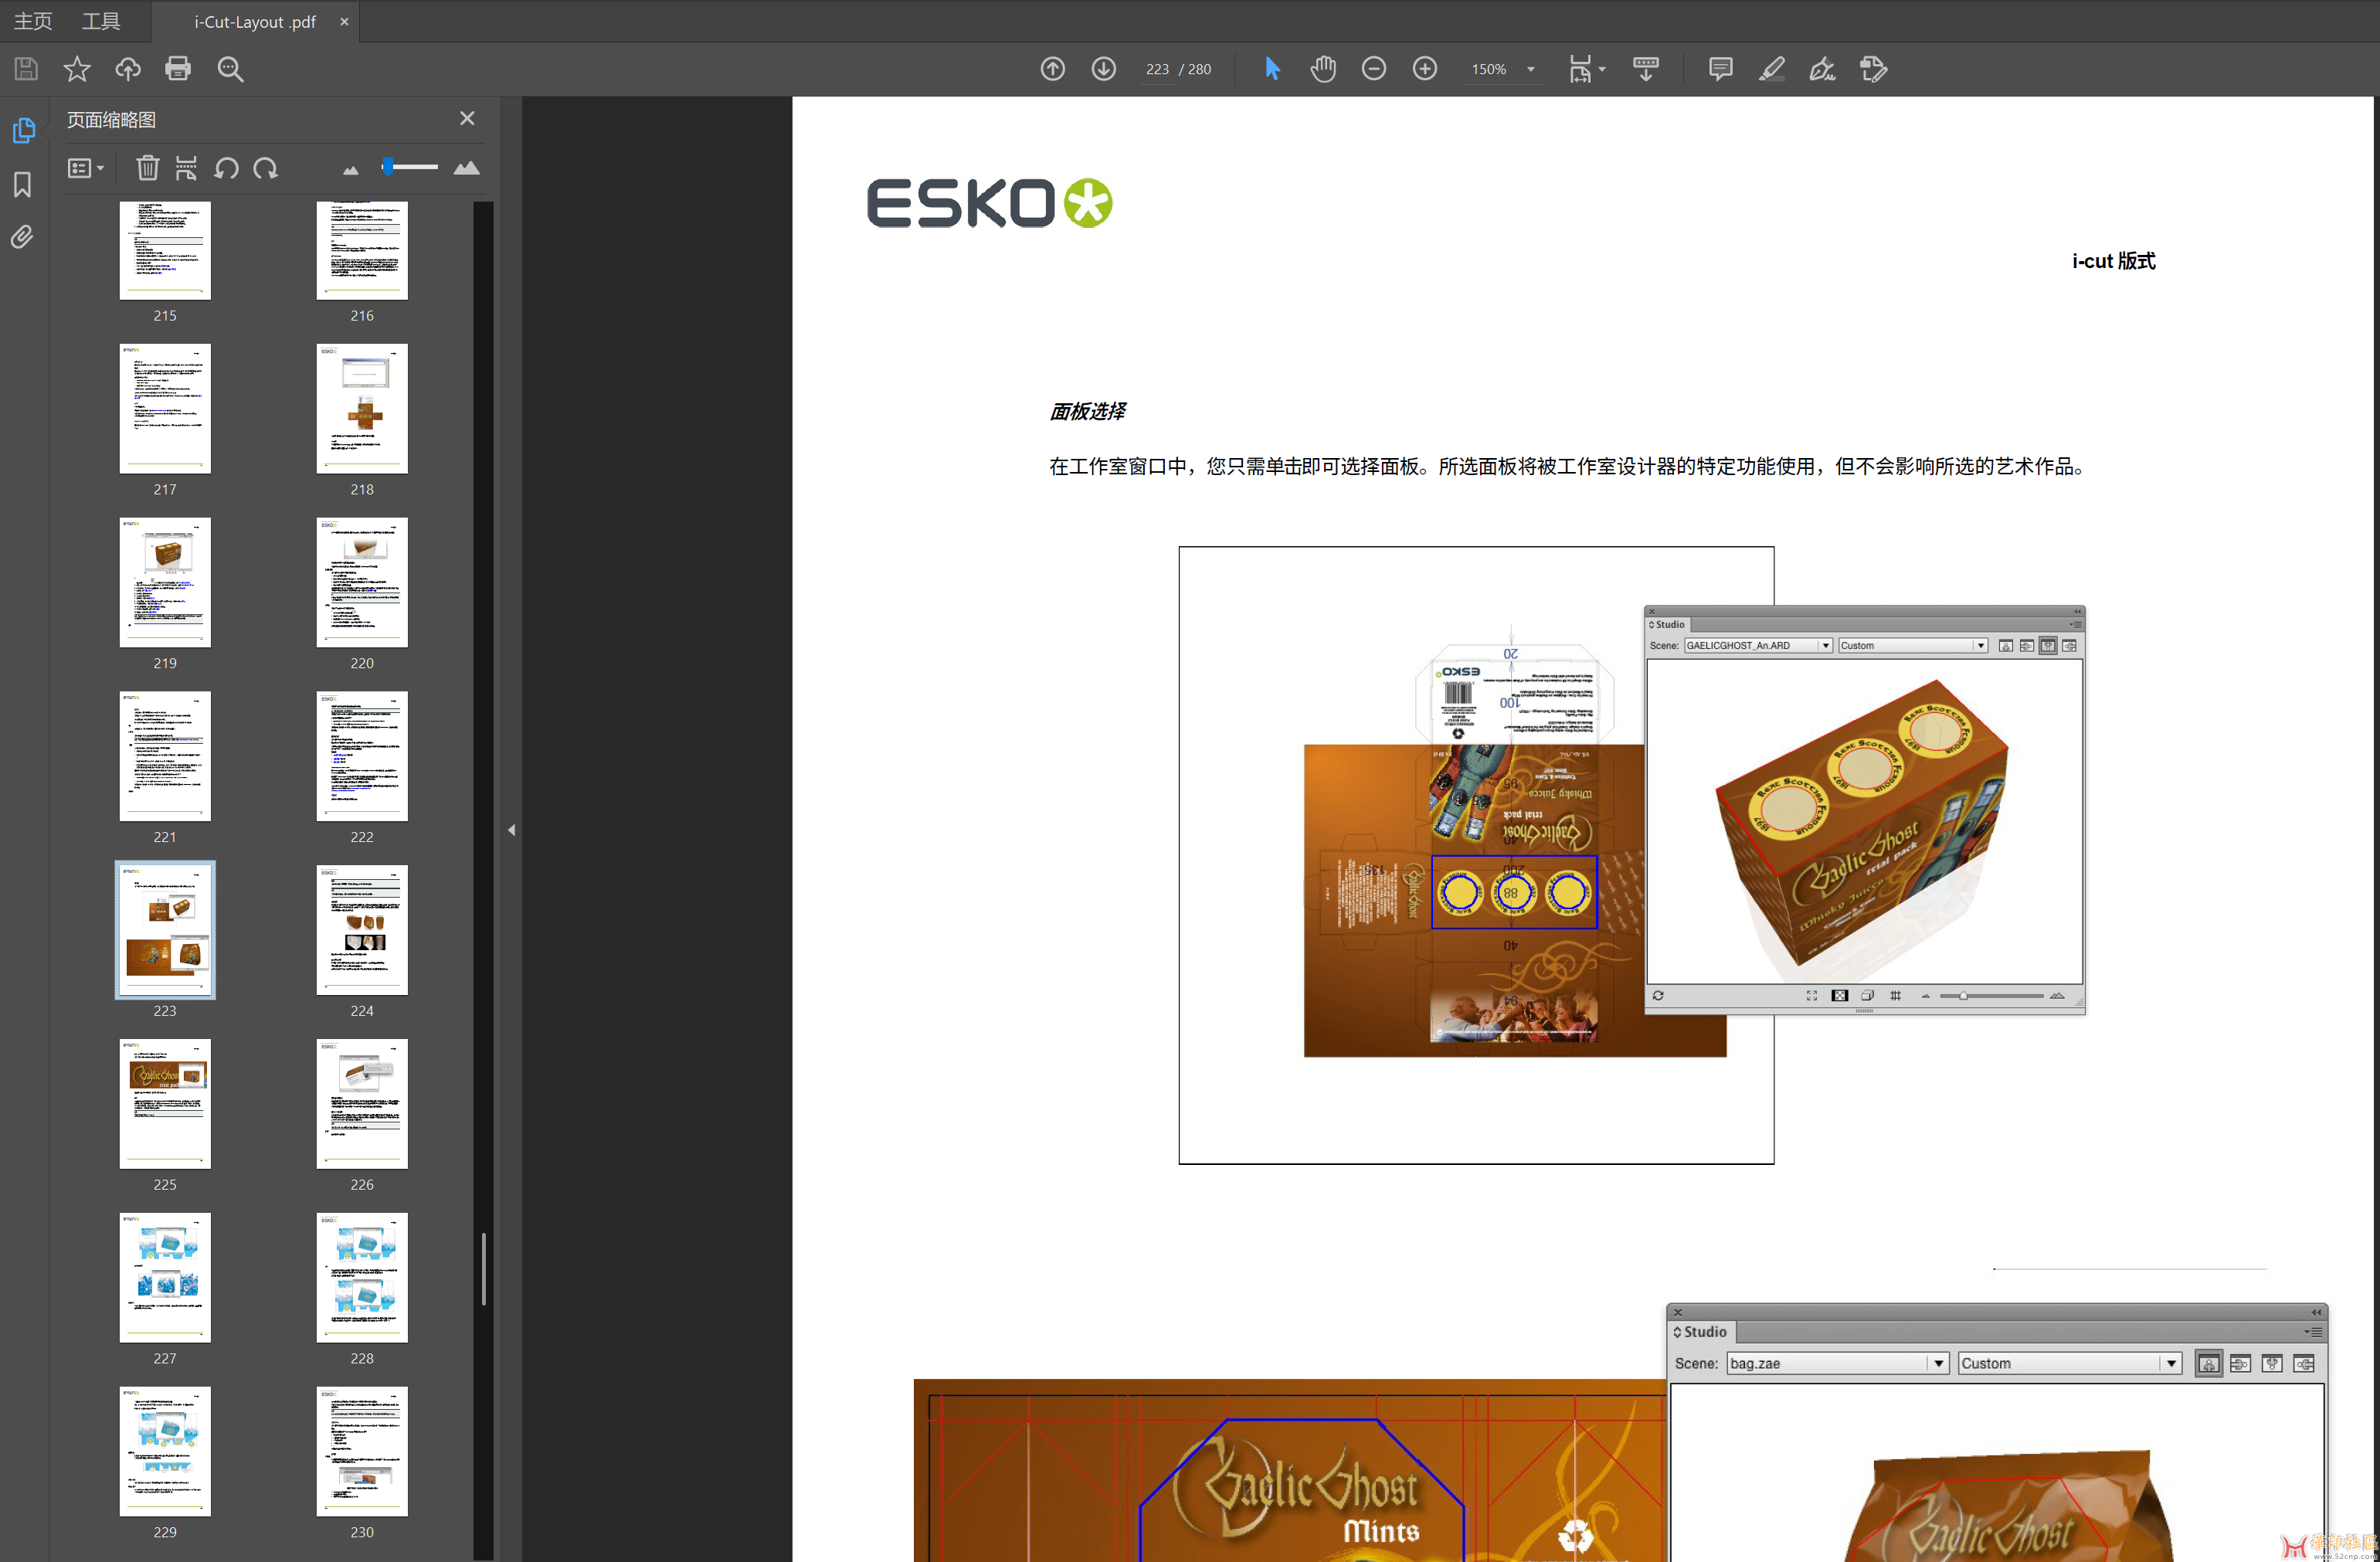Image resolution: width=2380 pixels, height=1562 pixels.
Task: Rotate page clockwise icon
Action: point(265,168)
